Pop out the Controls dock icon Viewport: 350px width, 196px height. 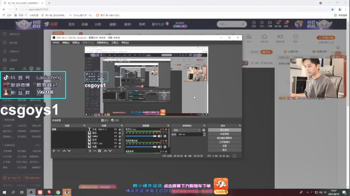coord(240,125)
